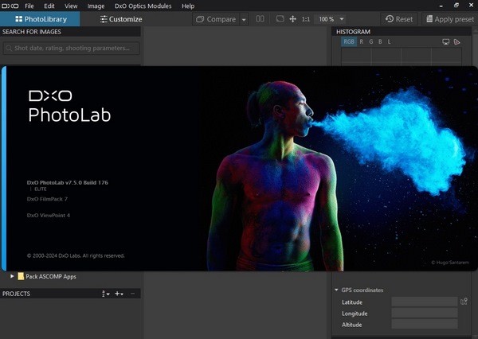478x339 pixels.
Task: Show the G histogram channel
Action: coord(371,41)
